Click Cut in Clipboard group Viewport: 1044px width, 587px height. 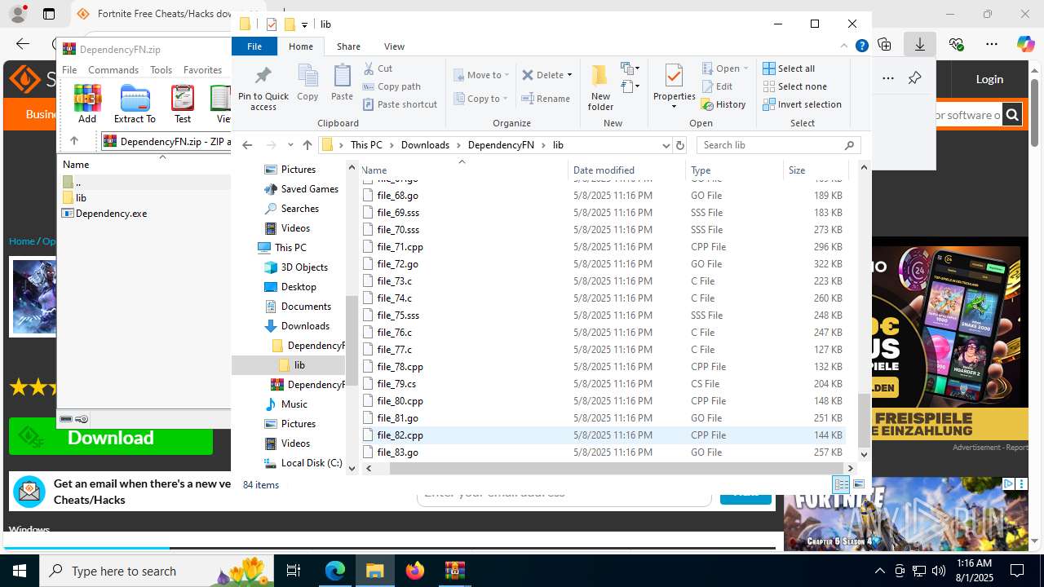point(378,68)
